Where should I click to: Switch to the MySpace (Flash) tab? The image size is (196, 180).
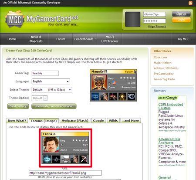click(75, 121)
